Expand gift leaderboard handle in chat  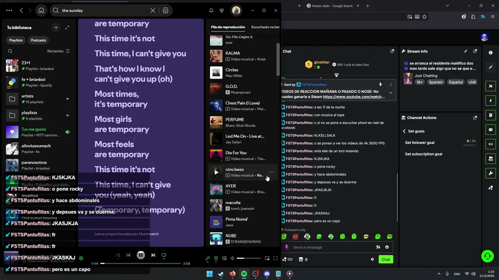[336, 75]
